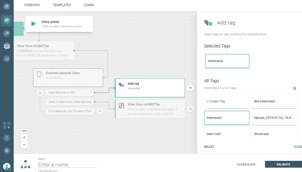The image size is (302, 172).
Task: Open the user account settings avatar
Action: point(7,166)
